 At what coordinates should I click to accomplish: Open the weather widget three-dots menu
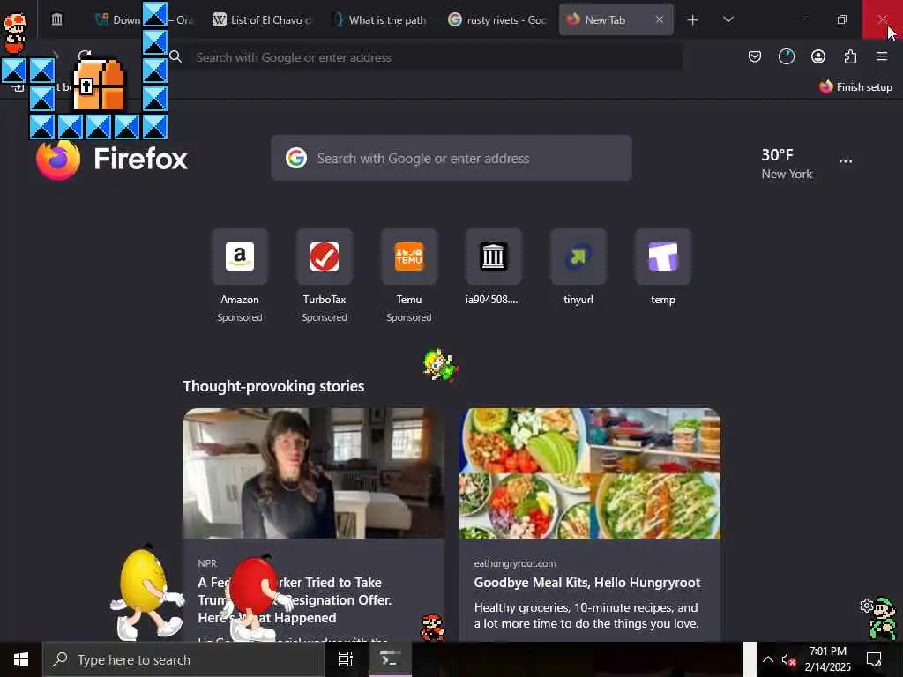click(x=846, y=162)
